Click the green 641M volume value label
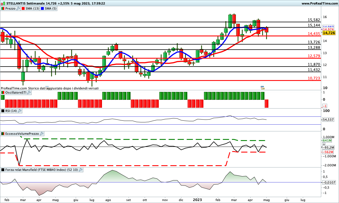This screenshot has width=339, height=203. (327, 140)
